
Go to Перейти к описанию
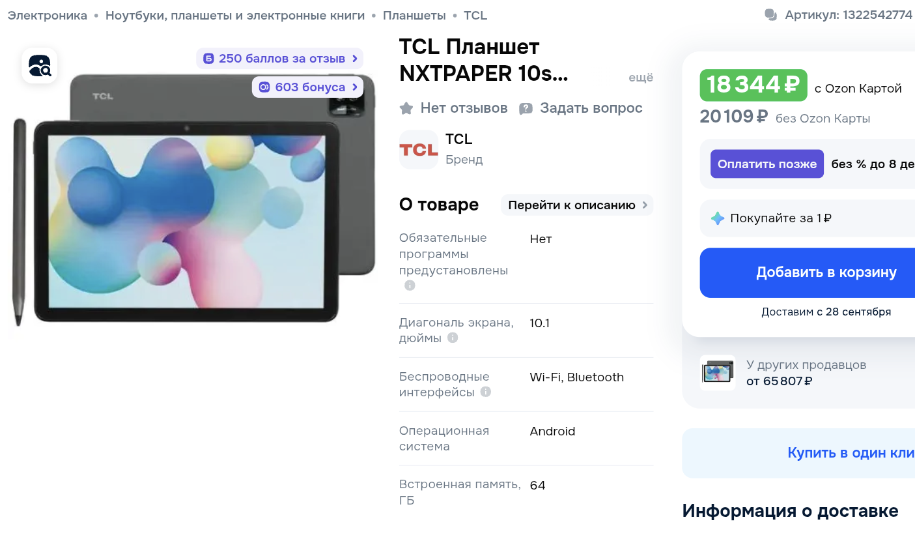tap(577, 205)
